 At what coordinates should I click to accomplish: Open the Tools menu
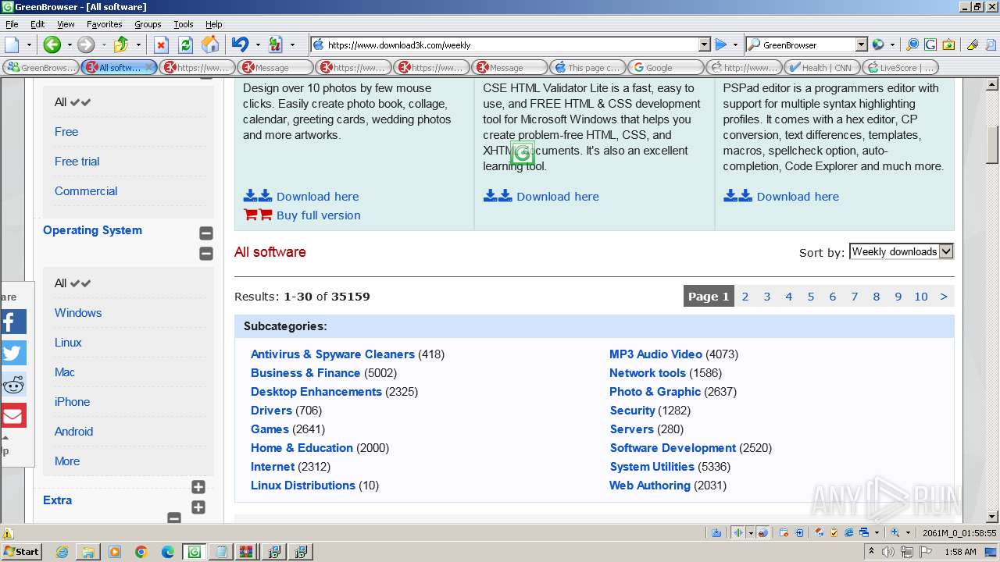[x=184, y=24]
